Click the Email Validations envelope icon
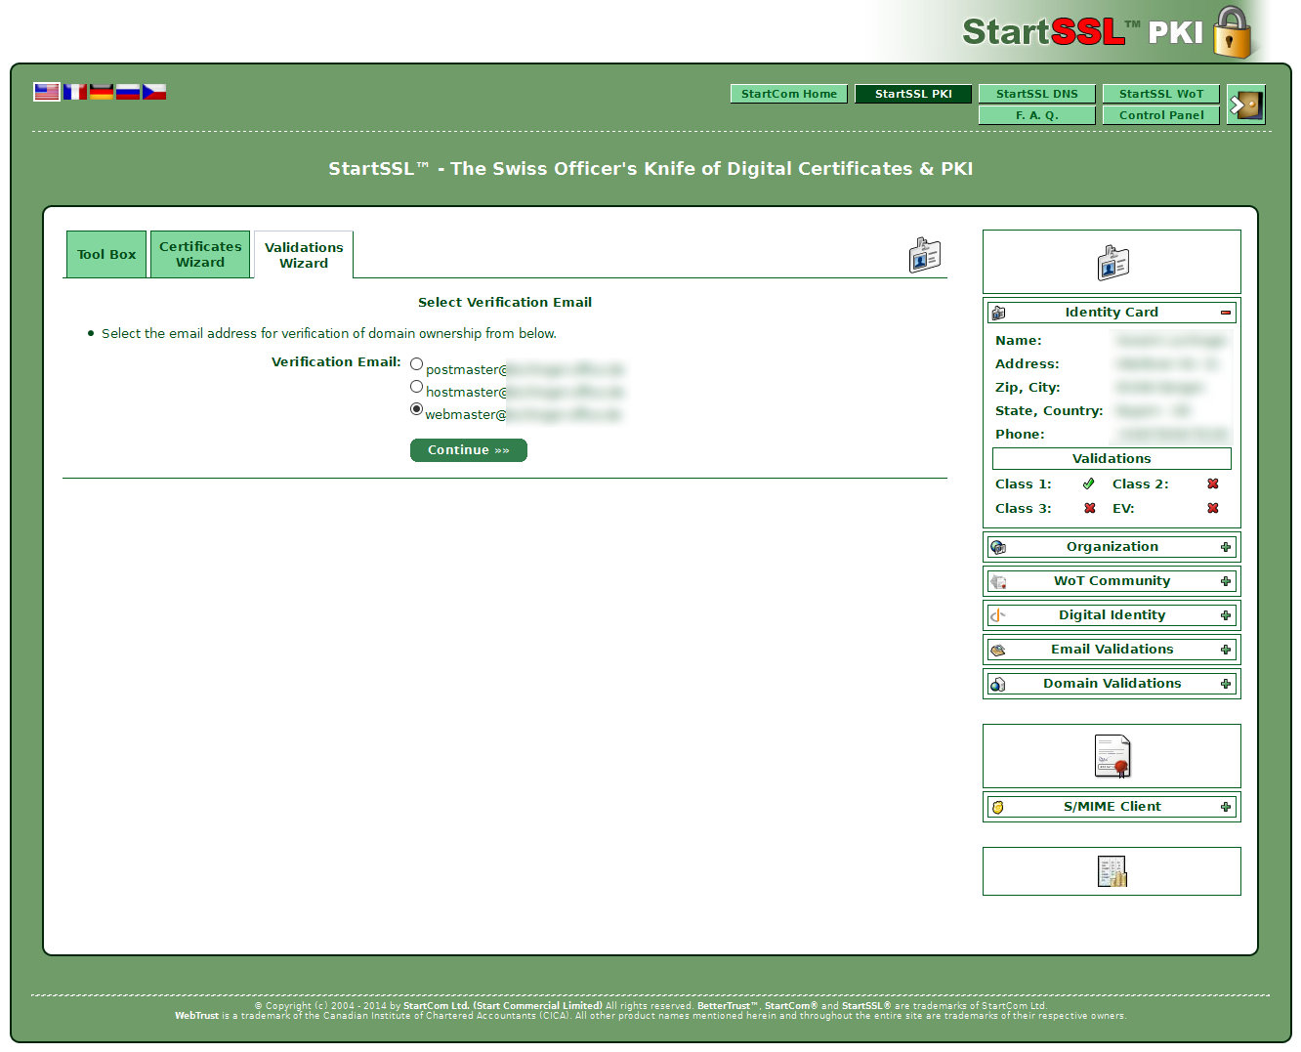Image resolution: width=1301 pixels, height=1052 pixels. click(x=998, y=650)
